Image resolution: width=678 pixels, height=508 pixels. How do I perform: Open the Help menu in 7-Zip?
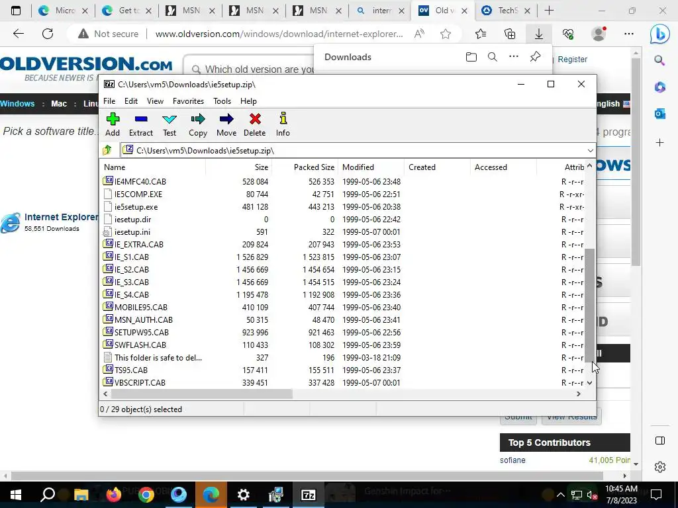click(249, 101)
